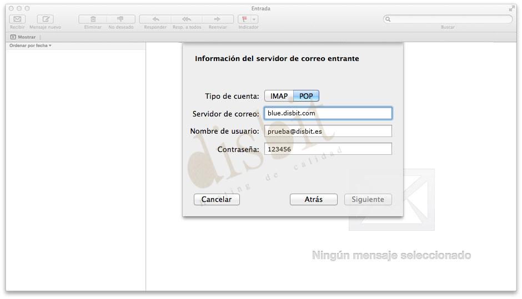Expand the Ordenar por fecha menu

[31, 45]
